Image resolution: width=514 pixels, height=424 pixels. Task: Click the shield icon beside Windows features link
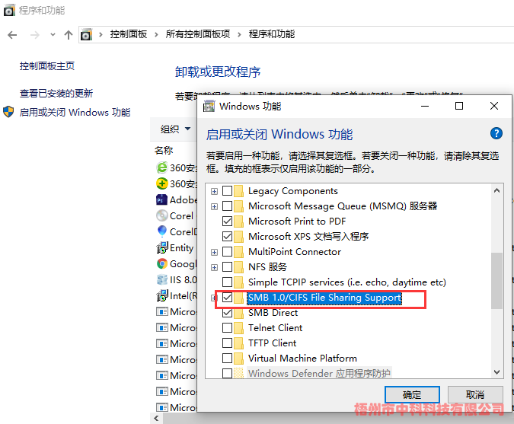tap(8, 112)
